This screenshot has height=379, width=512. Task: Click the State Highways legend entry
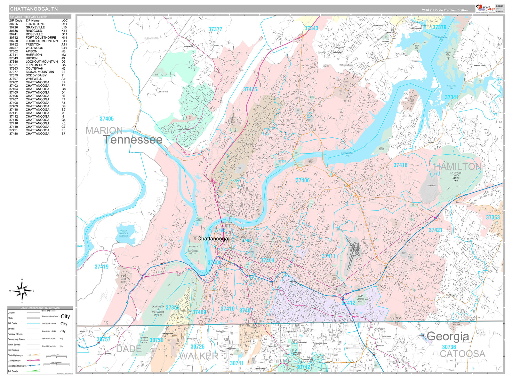[24, 355]
